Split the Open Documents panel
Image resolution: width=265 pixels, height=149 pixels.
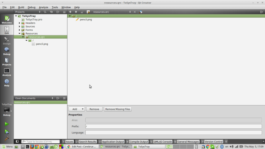[x=58, y=98]
